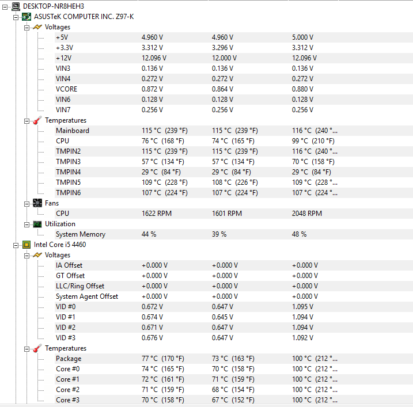Click the 1.095 V VID #0 max value
The width and height of the screenshot is (413, 407).
(302, 307)
